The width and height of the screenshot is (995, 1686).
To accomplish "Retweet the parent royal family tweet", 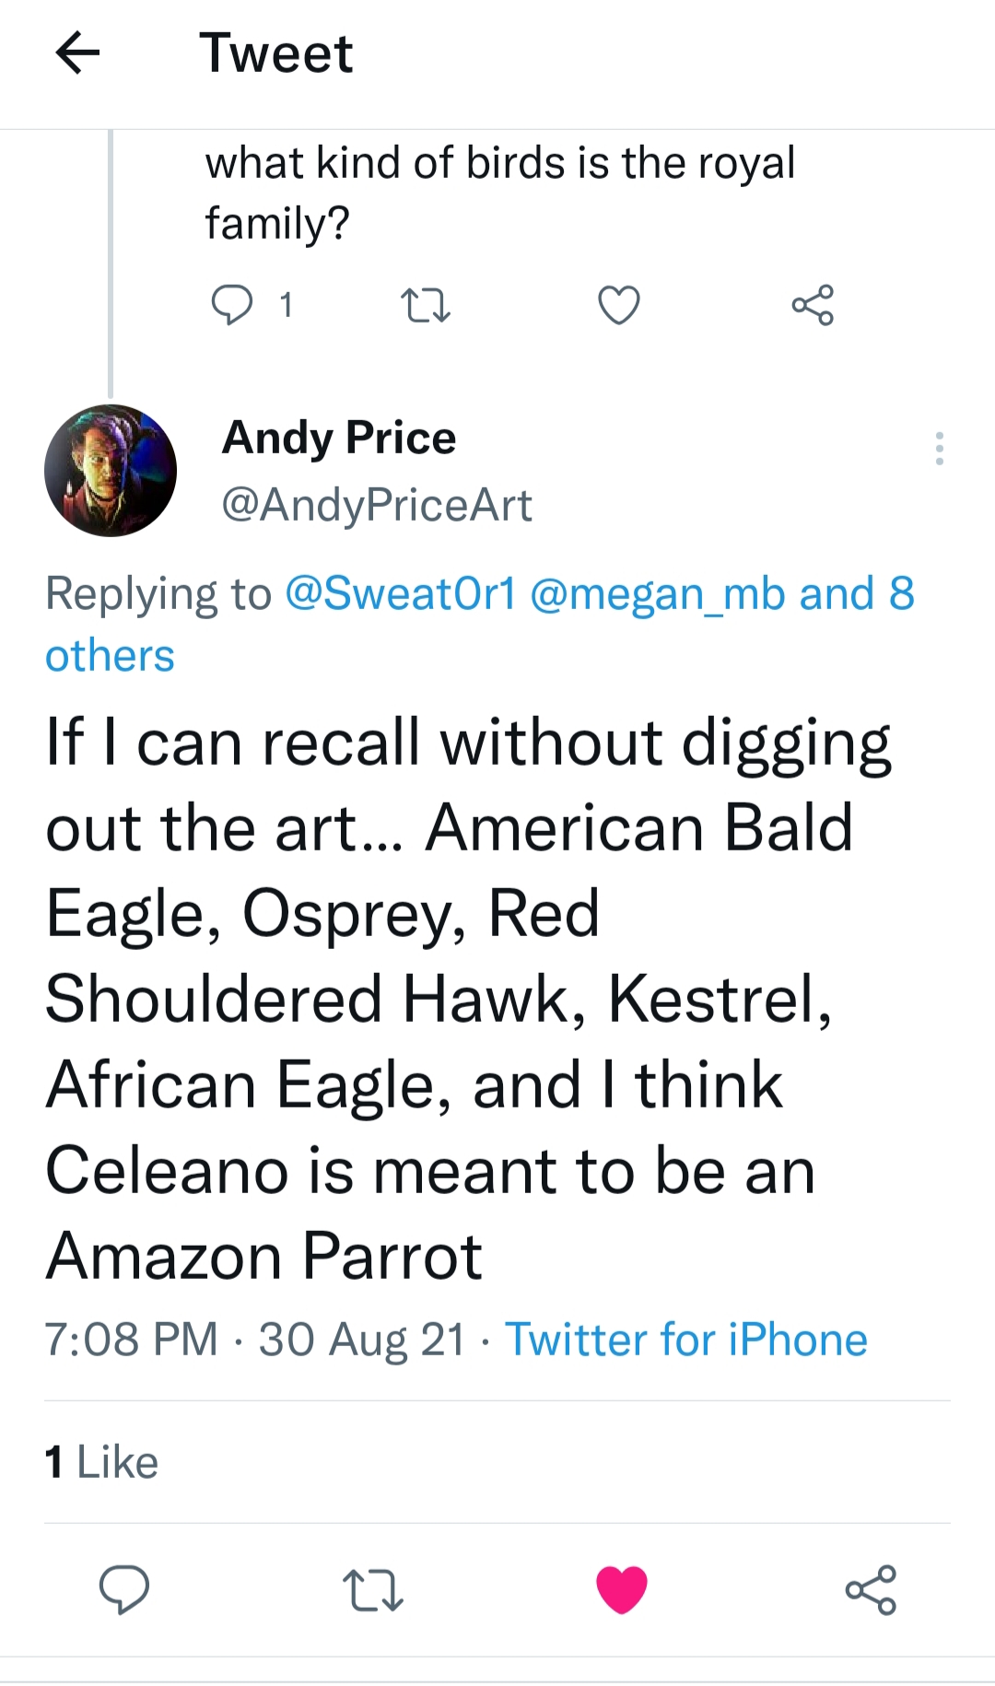I will point(426,305).
